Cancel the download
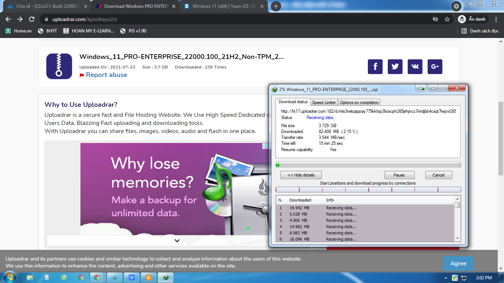 pyautogui.click(x=439, y=175)
